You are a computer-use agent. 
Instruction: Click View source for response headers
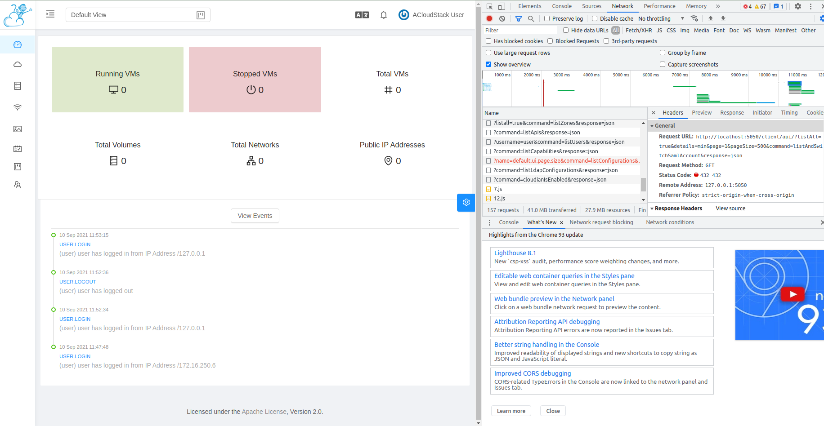pos(730,209)
